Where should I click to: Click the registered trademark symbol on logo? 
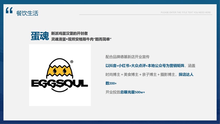(x=72, y=62)
